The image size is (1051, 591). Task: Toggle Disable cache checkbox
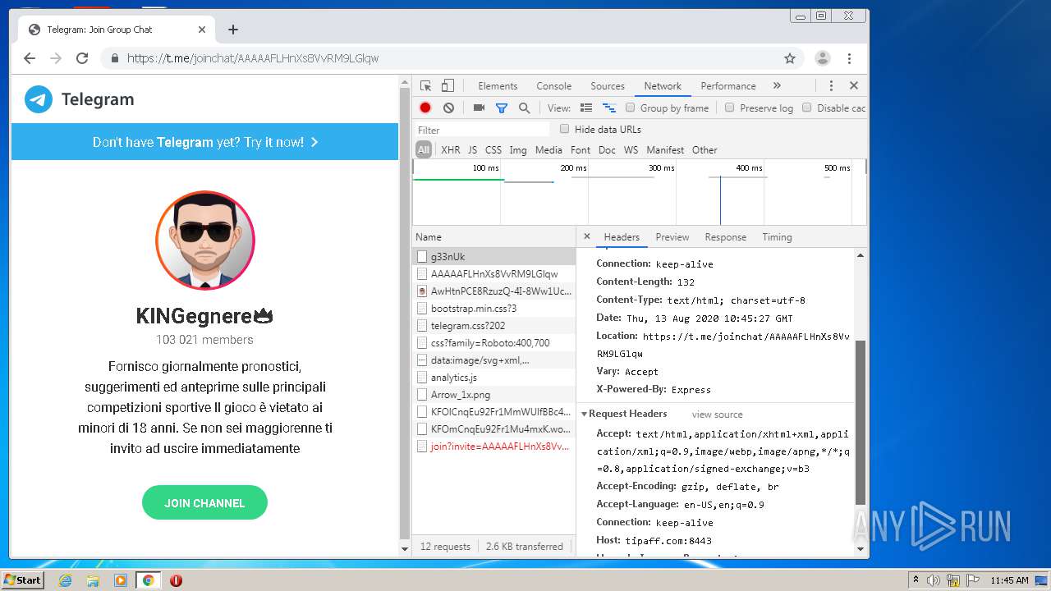[806, 108]
